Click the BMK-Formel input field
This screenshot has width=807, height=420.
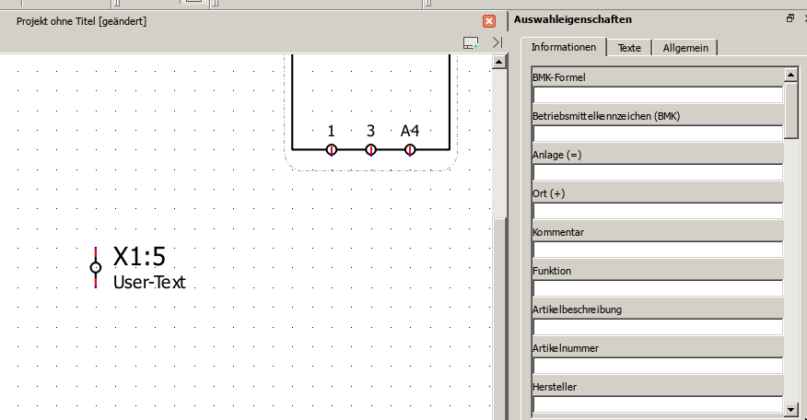click(x=657, y=94)
